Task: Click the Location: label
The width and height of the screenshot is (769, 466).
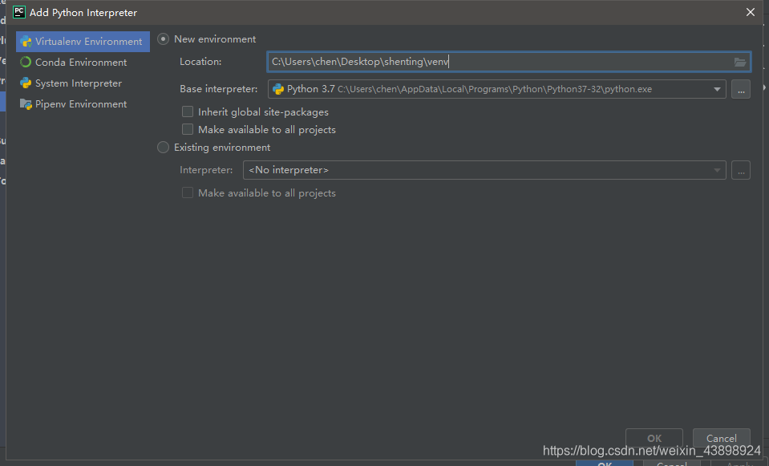Action: [x=200, y=62]
